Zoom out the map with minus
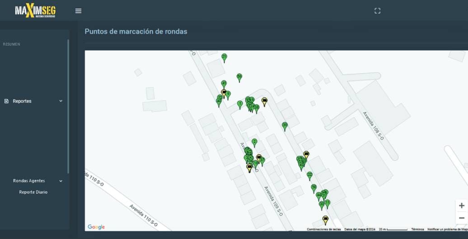468x239 pixels. (x=461, y=218)
